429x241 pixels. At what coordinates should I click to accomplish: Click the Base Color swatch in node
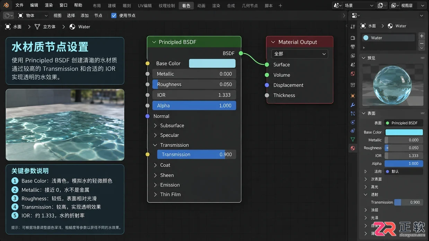click(212, 63)
